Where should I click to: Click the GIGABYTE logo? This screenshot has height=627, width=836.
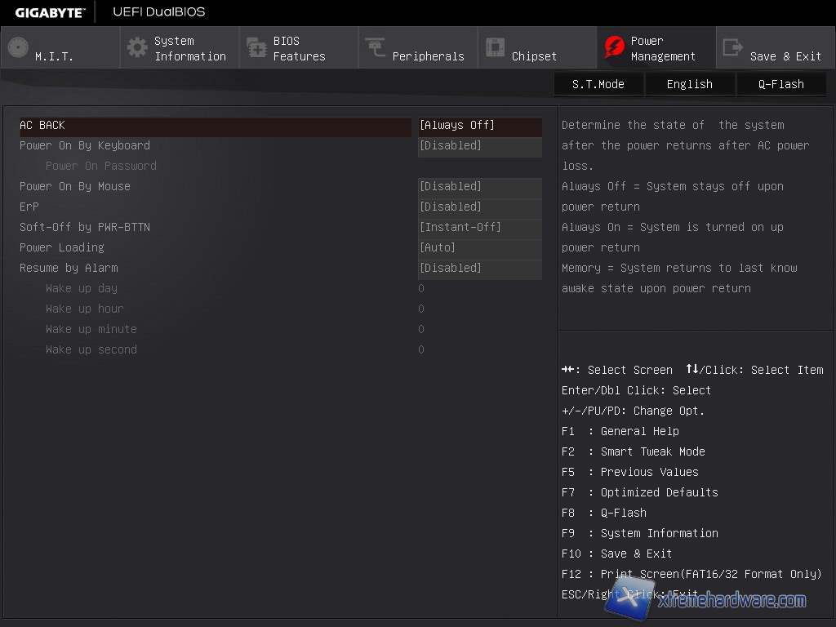pos(50,12)
